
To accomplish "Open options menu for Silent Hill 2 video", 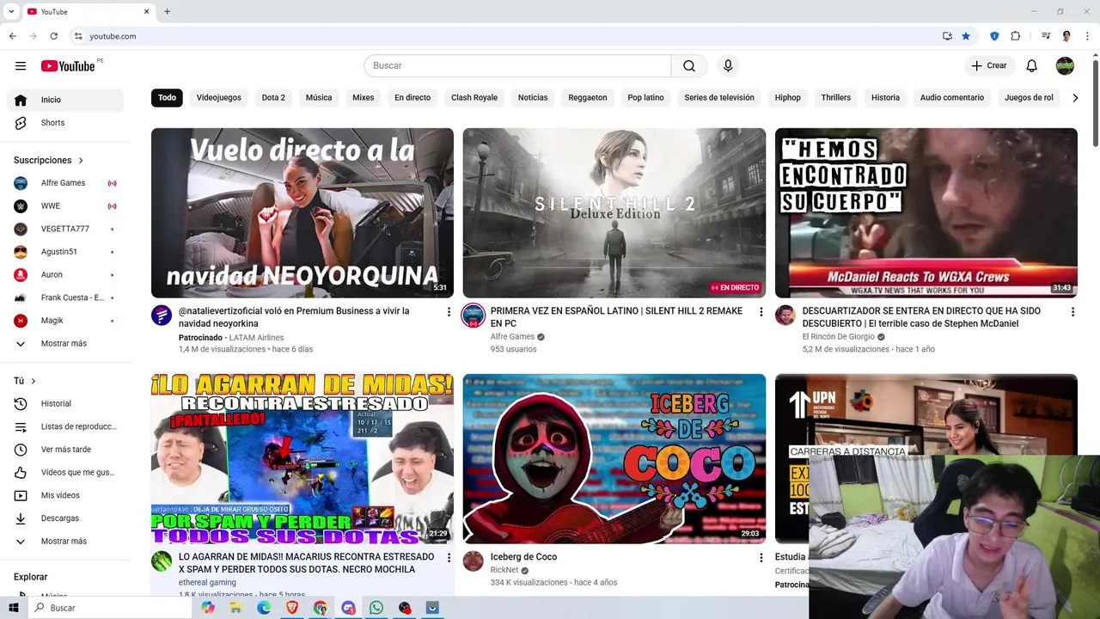I will point(761,312).
